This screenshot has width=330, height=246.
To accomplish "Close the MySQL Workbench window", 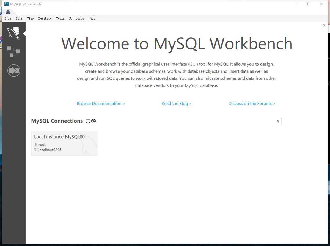I will (x=321, y=4).
